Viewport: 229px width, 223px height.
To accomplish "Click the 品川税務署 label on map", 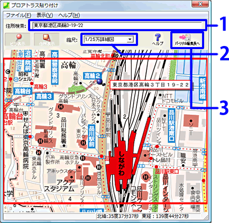I will 64,131.
